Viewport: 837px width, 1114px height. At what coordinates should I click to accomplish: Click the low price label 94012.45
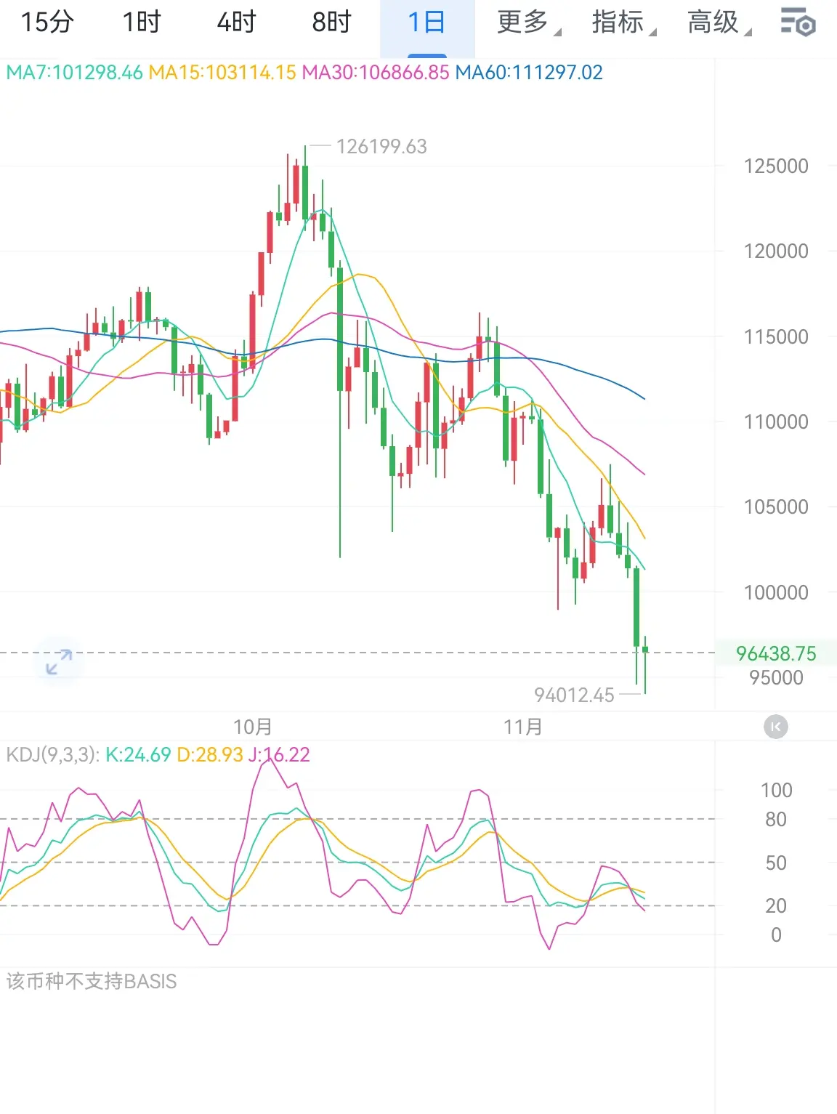pos(574,695)
